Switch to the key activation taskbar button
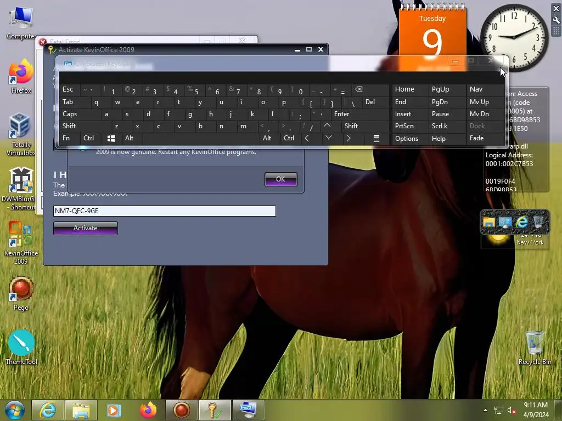 point(215,410)
